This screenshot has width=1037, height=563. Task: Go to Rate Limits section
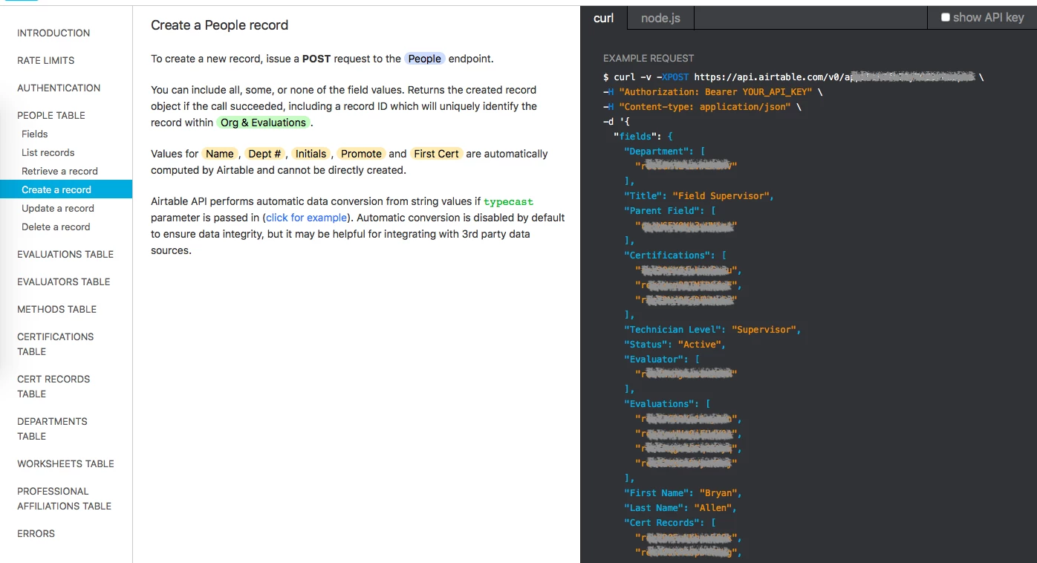(45, 60)
